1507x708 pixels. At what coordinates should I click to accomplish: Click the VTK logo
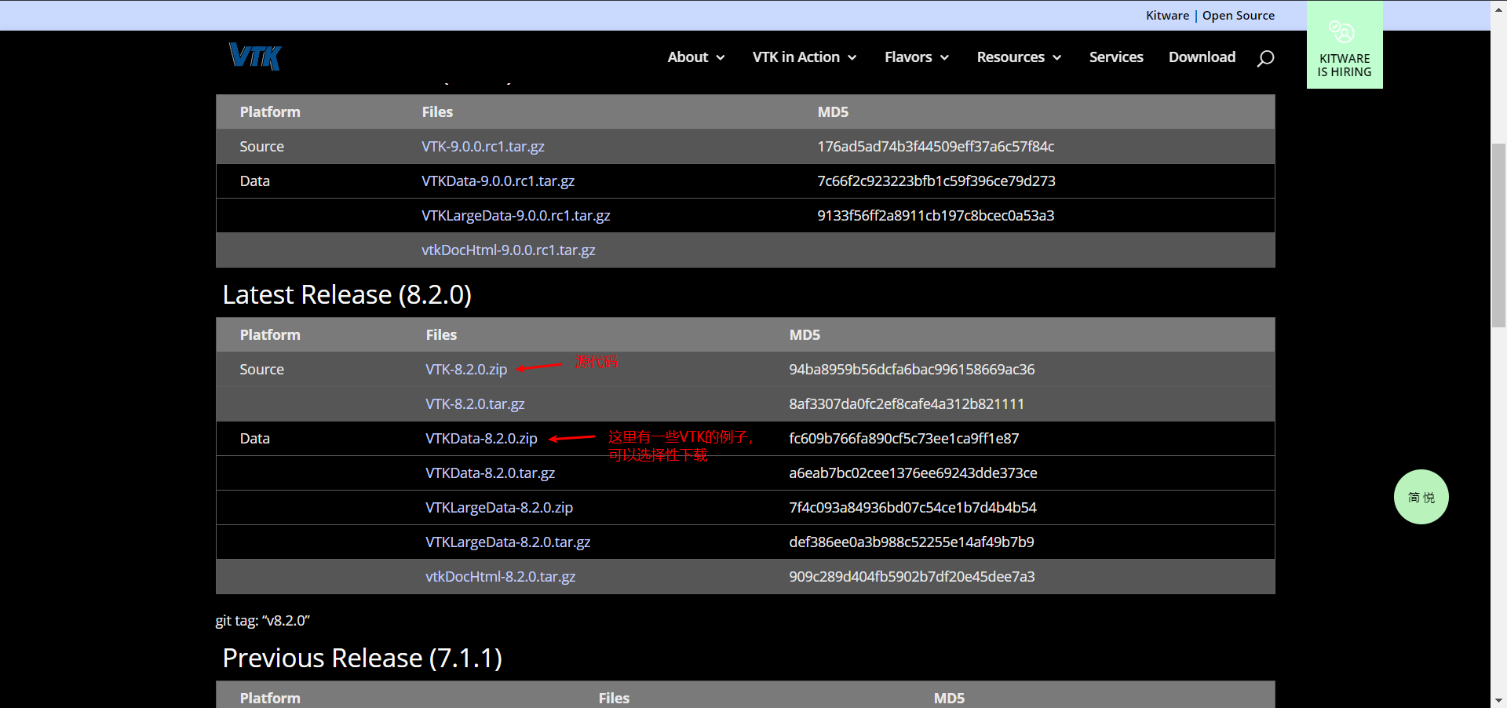pos(254,57)
